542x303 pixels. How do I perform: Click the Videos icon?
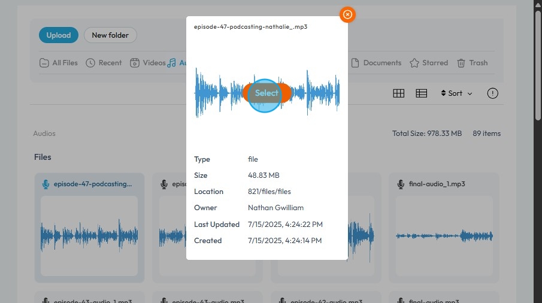[x=135, y=63]
